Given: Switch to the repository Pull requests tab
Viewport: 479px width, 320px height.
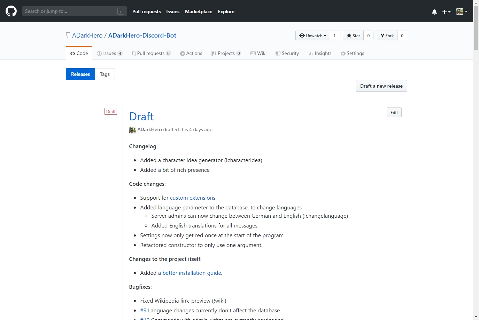Looking at the screenshot, I should (151, 53).
